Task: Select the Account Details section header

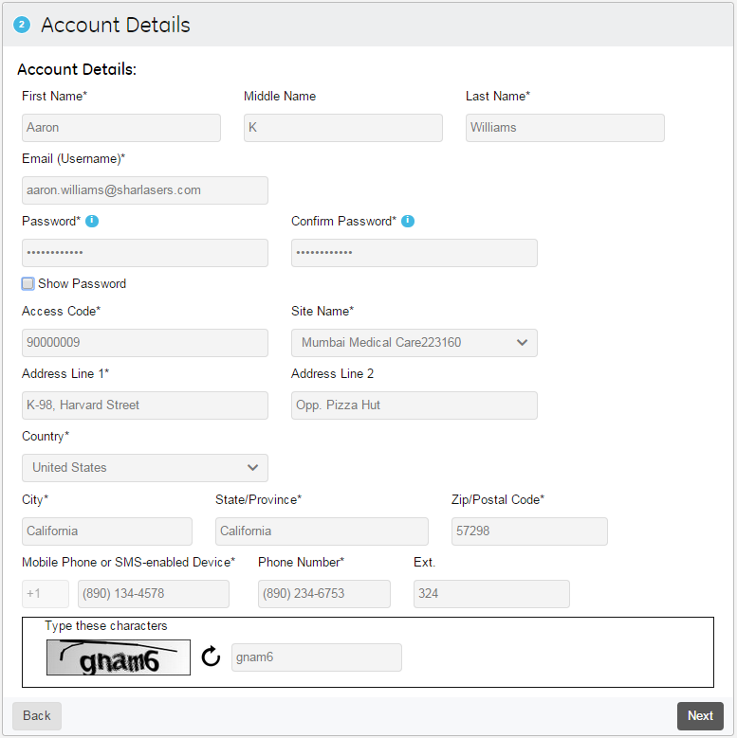Action: pos(116,25)
